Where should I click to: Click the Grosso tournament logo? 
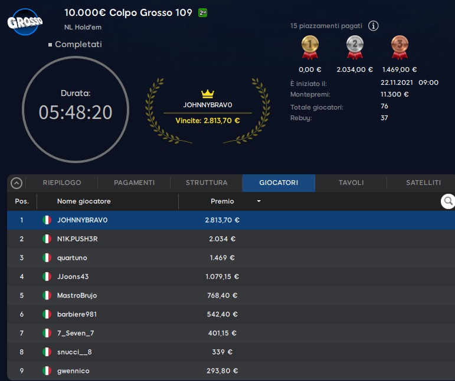point(25,22)
